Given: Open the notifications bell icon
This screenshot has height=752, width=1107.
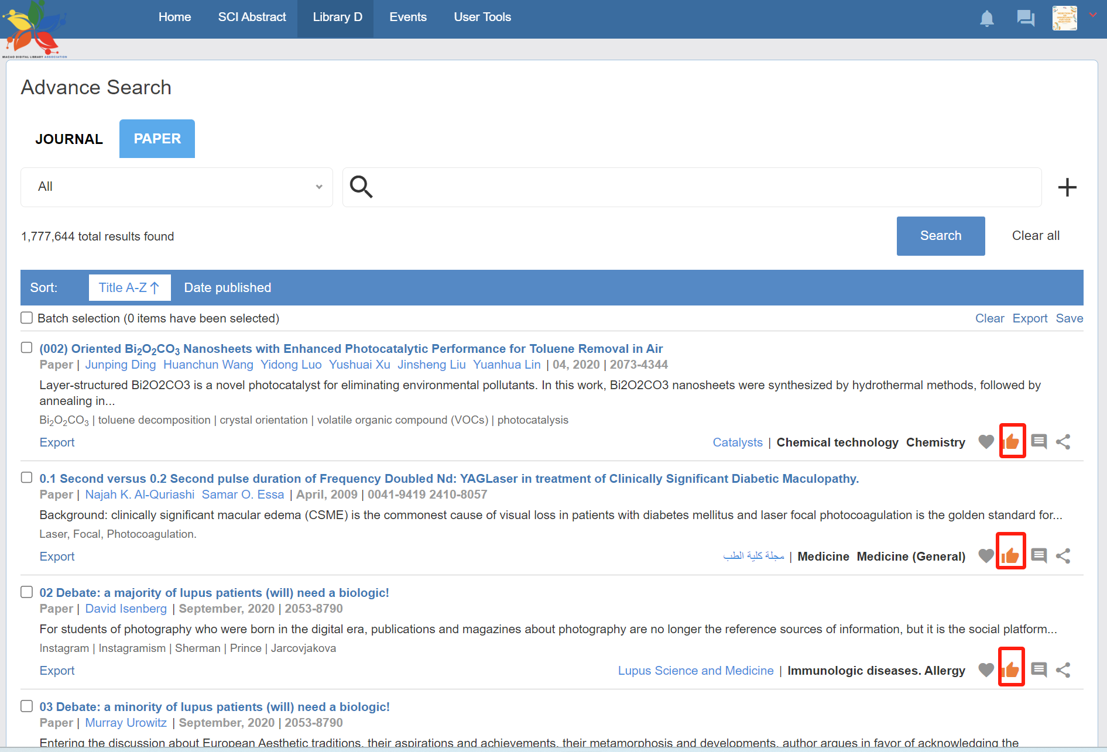Looking at the screenshot, I should (x=987, y=19).
